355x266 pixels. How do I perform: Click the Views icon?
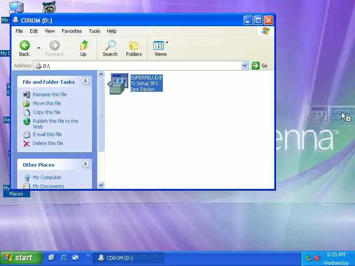(x=158, y=46)
